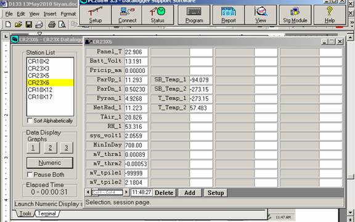Click the Batt_Volt value 13.191
This screenshot has height=222, width=355.
[x=136, y=62]
